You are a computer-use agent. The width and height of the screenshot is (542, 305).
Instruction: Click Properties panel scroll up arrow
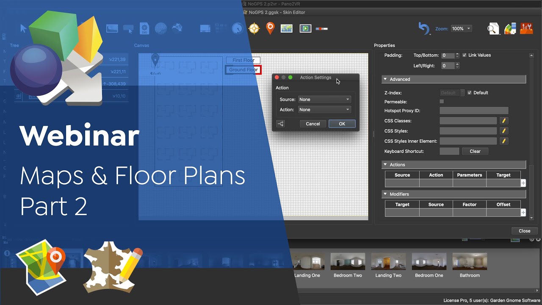coord(531,55)
